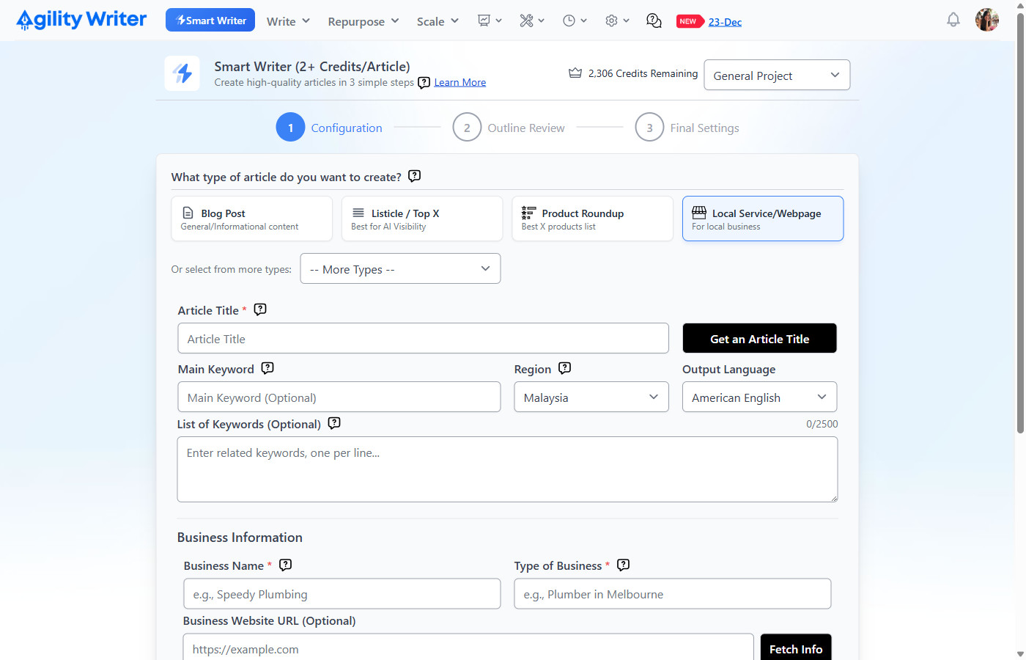
Task: Open the tools wrench icon menu
Action: [x=532, y=21]
